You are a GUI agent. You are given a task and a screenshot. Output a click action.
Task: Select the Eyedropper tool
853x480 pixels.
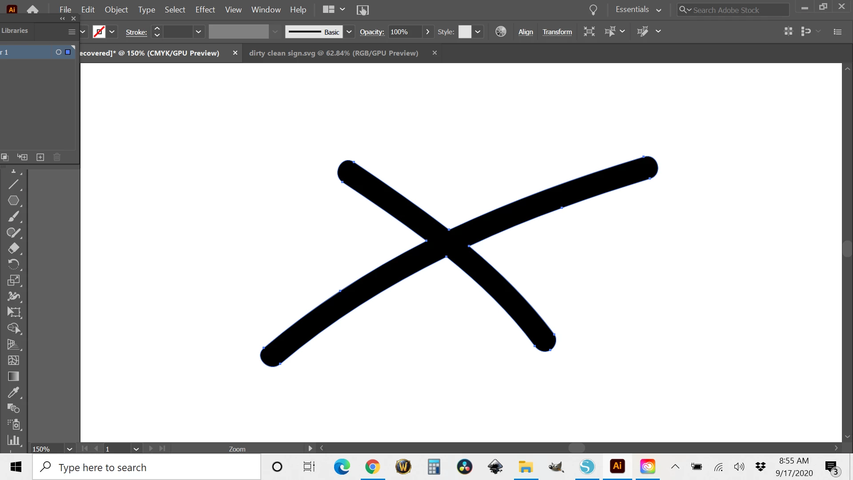click(x=13, y=392)
